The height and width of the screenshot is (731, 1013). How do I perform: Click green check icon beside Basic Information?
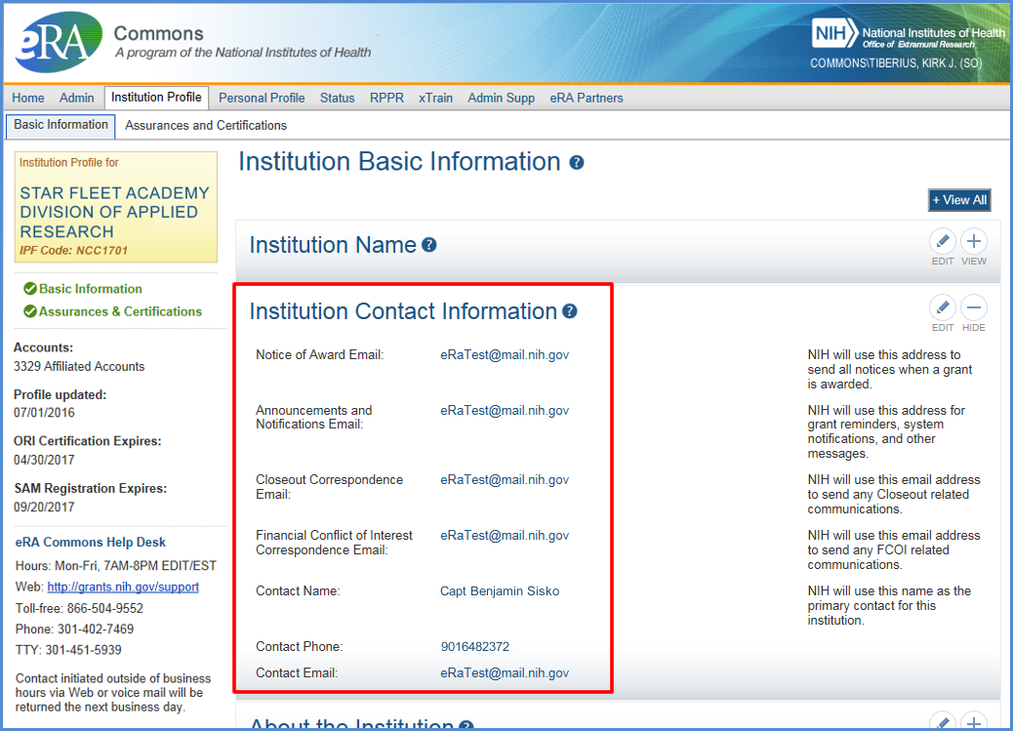click(29, 289)
